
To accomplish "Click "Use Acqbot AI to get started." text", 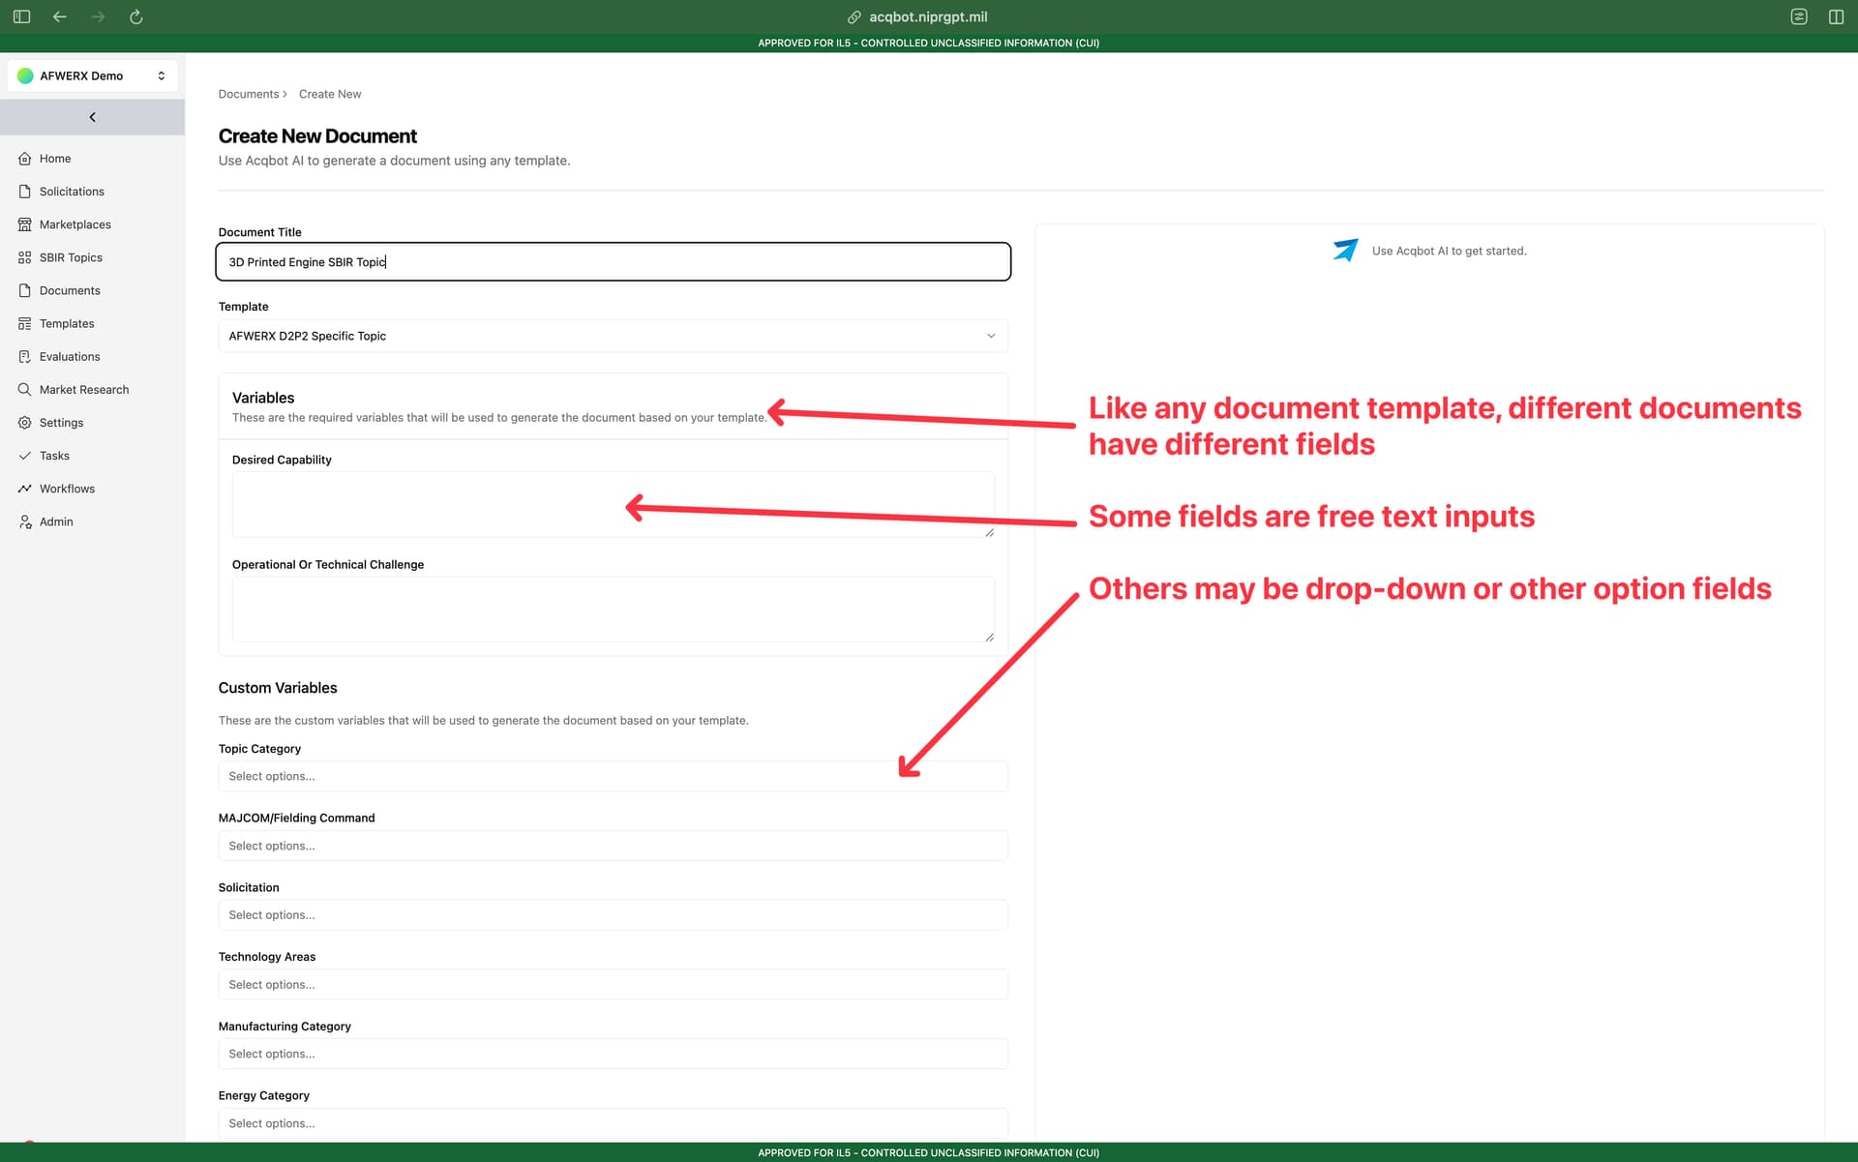I will (x=1449, y=251).
